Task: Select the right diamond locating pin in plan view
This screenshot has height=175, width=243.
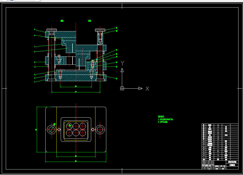Action: [93, 129]
